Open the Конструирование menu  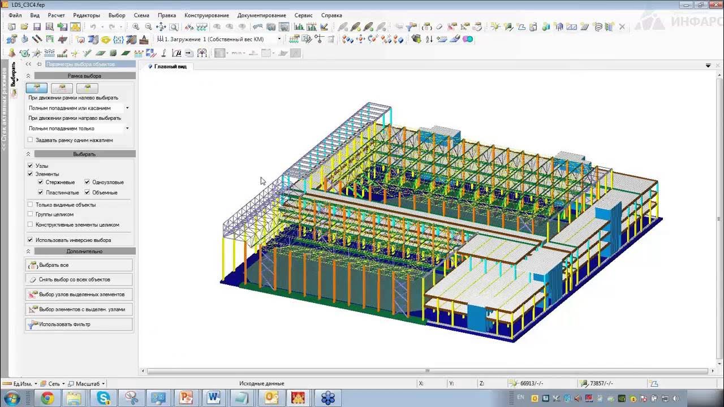point(206,15)
